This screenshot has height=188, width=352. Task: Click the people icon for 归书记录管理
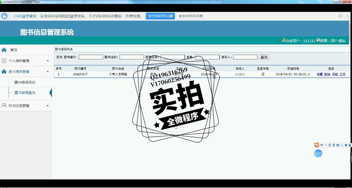tap(4, 106)
